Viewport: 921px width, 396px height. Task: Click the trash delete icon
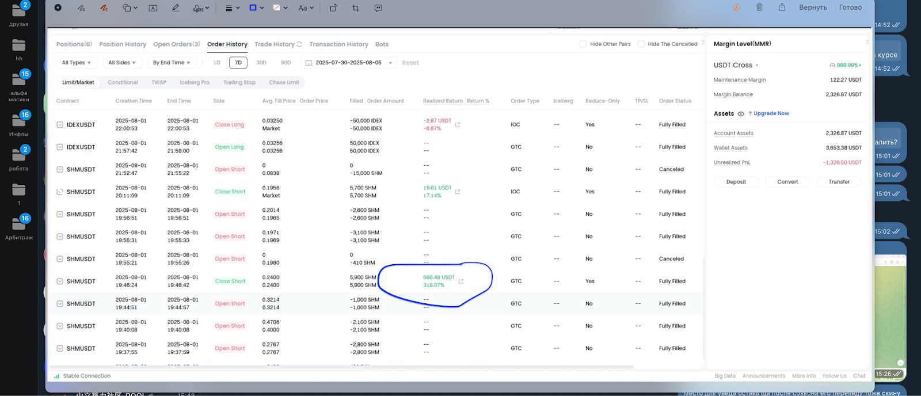click(759, 7)
